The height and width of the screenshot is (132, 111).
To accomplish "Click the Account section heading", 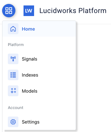I will [16, 107].
